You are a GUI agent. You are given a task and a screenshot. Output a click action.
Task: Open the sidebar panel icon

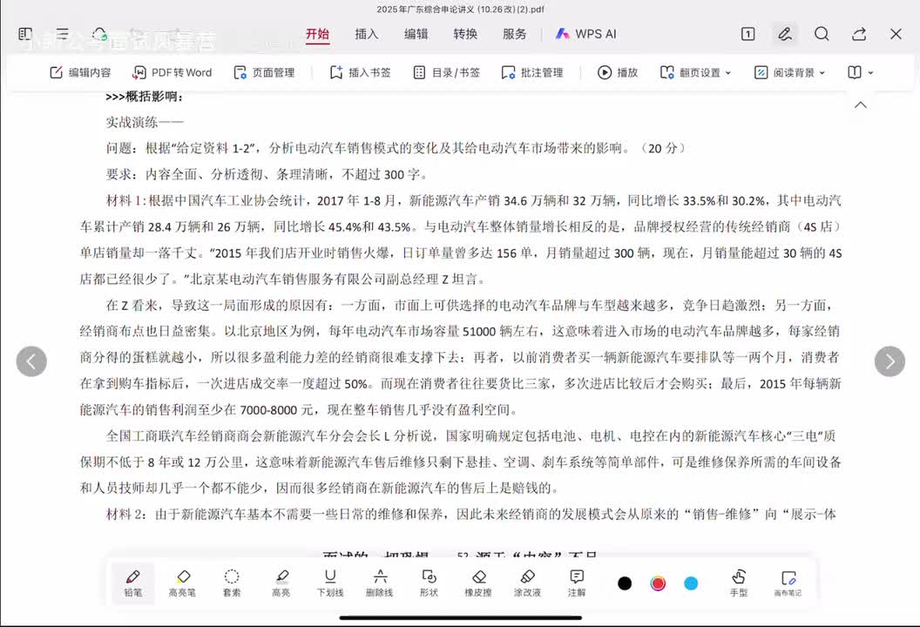pyautogui.click(x=25, y=34)
